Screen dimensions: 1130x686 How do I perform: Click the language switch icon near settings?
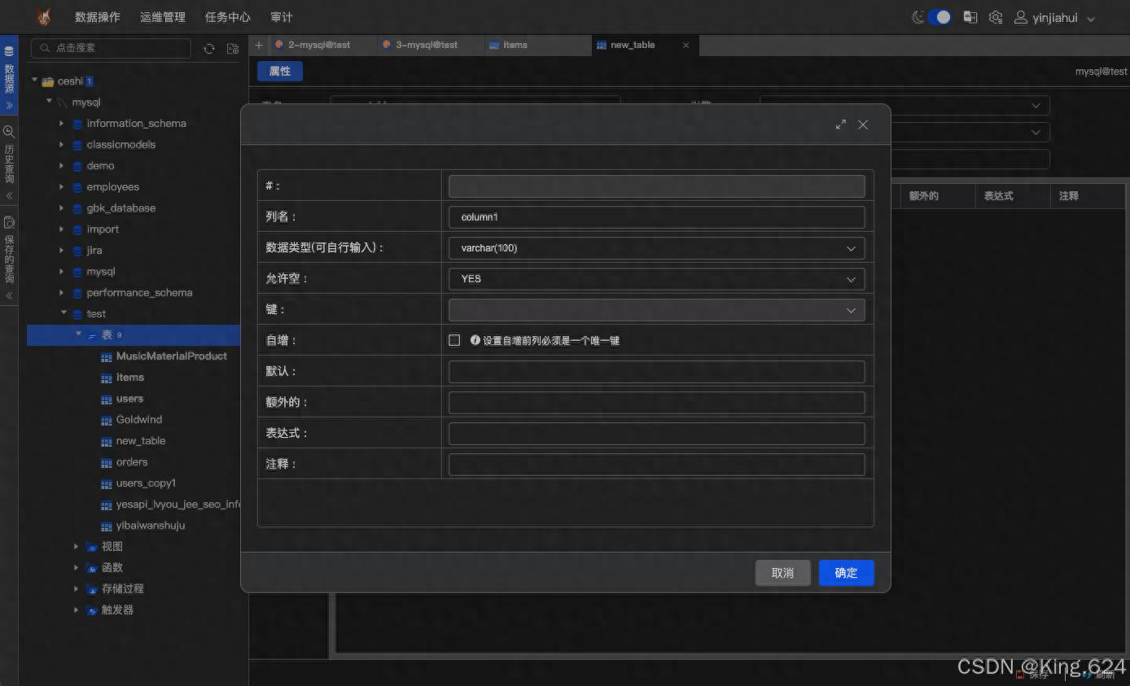coord(970,17)
